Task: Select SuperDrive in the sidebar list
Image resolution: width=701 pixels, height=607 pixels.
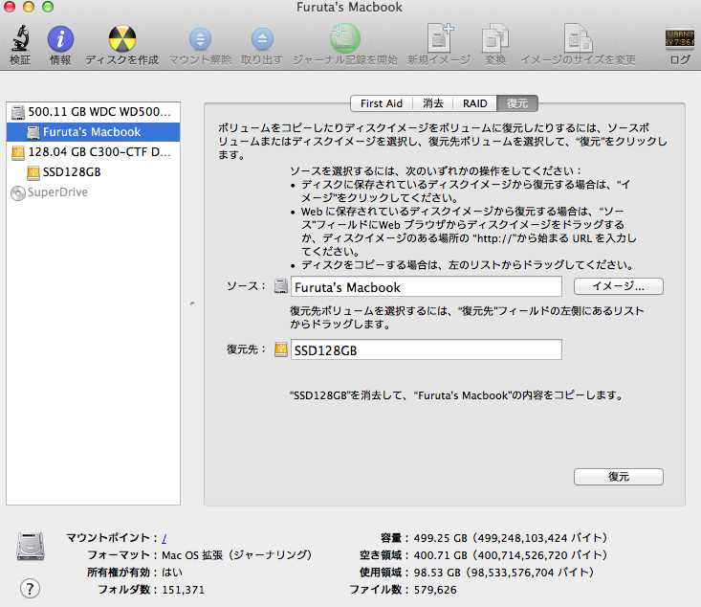Action: [94, 192]
